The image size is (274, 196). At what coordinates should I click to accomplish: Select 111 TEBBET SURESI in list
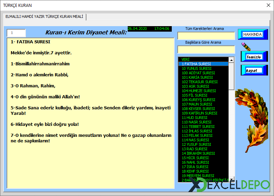pyautogui.click(x=203, y=127)
